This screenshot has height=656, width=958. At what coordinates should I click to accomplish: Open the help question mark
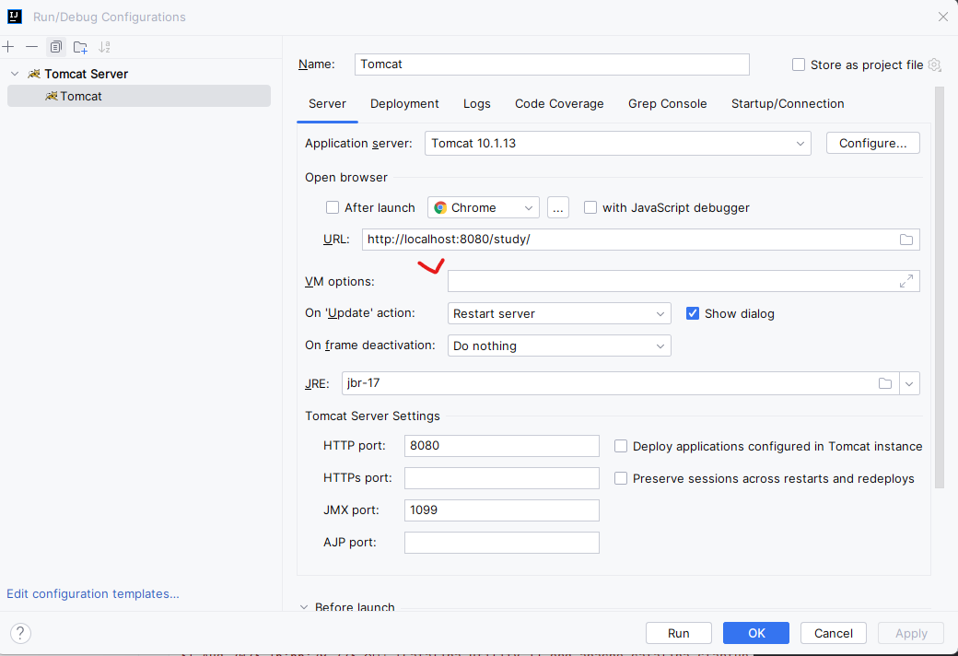(x=20, y=633)
